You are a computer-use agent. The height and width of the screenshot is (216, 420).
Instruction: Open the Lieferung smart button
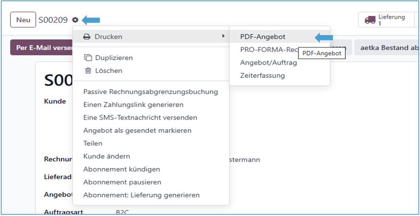(386, 20)
